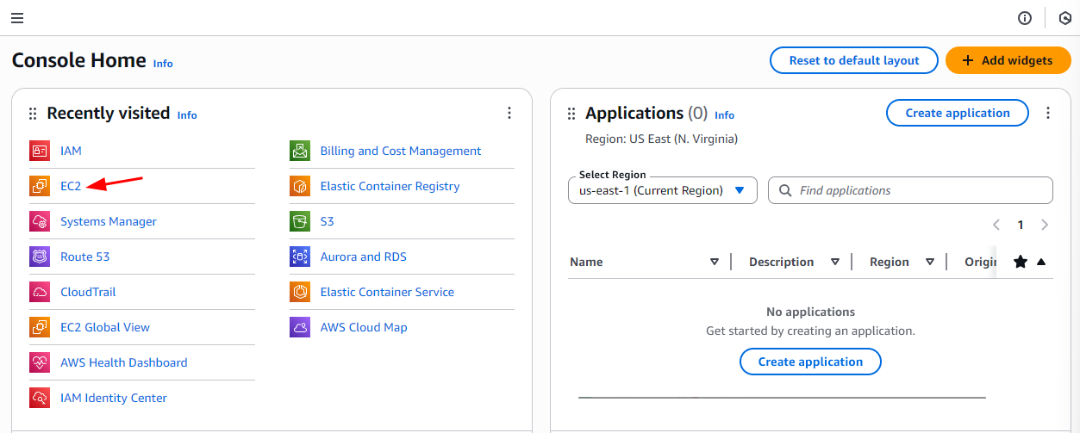Click the info circle icon in header
This screenshot has height=433, width=1080.
pyautogui.click(x=1025, y=18)
